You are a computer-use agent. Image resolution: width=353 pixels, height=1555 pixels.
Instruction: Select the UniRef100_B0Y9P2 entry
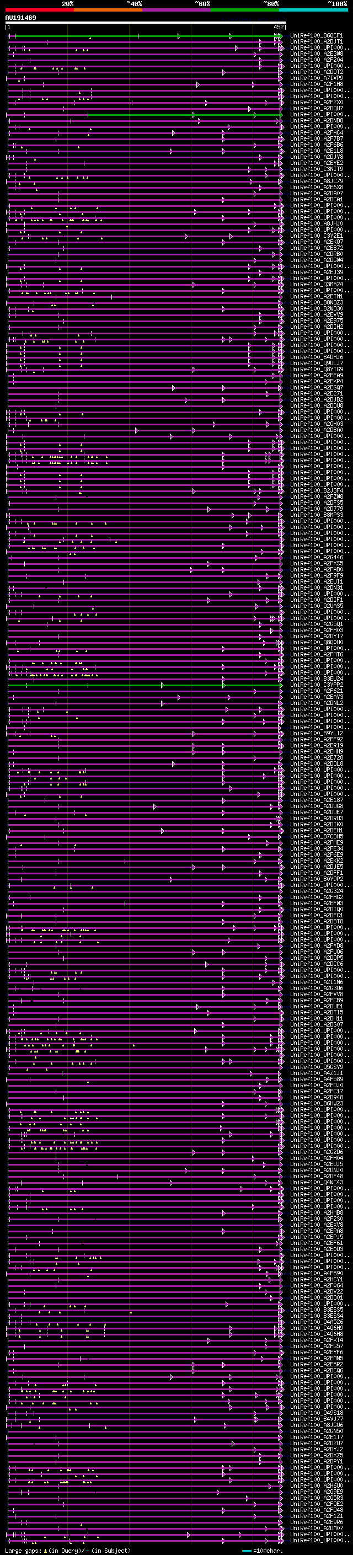click(x=316, y=878)
